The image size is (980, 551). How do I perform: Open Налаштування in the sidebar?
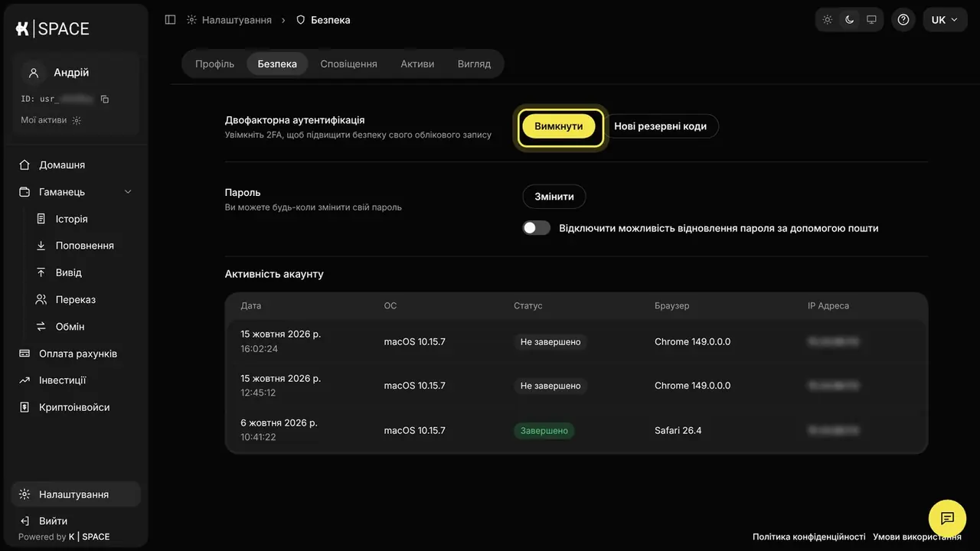tap(76, 494)
